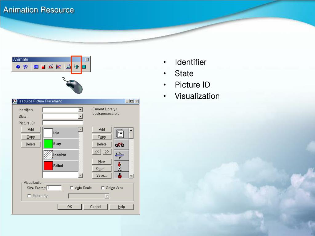
Task: Select the Level animation tool
Action: [x=43, y=67]
